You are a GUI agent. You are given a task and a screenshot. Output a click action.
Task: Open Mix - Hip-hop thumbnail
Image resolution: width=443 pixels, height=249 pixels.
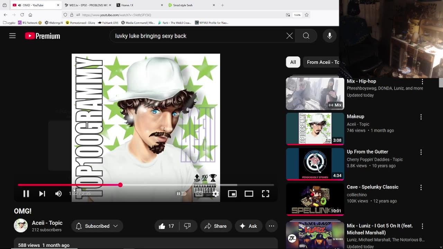coord(315,94)
